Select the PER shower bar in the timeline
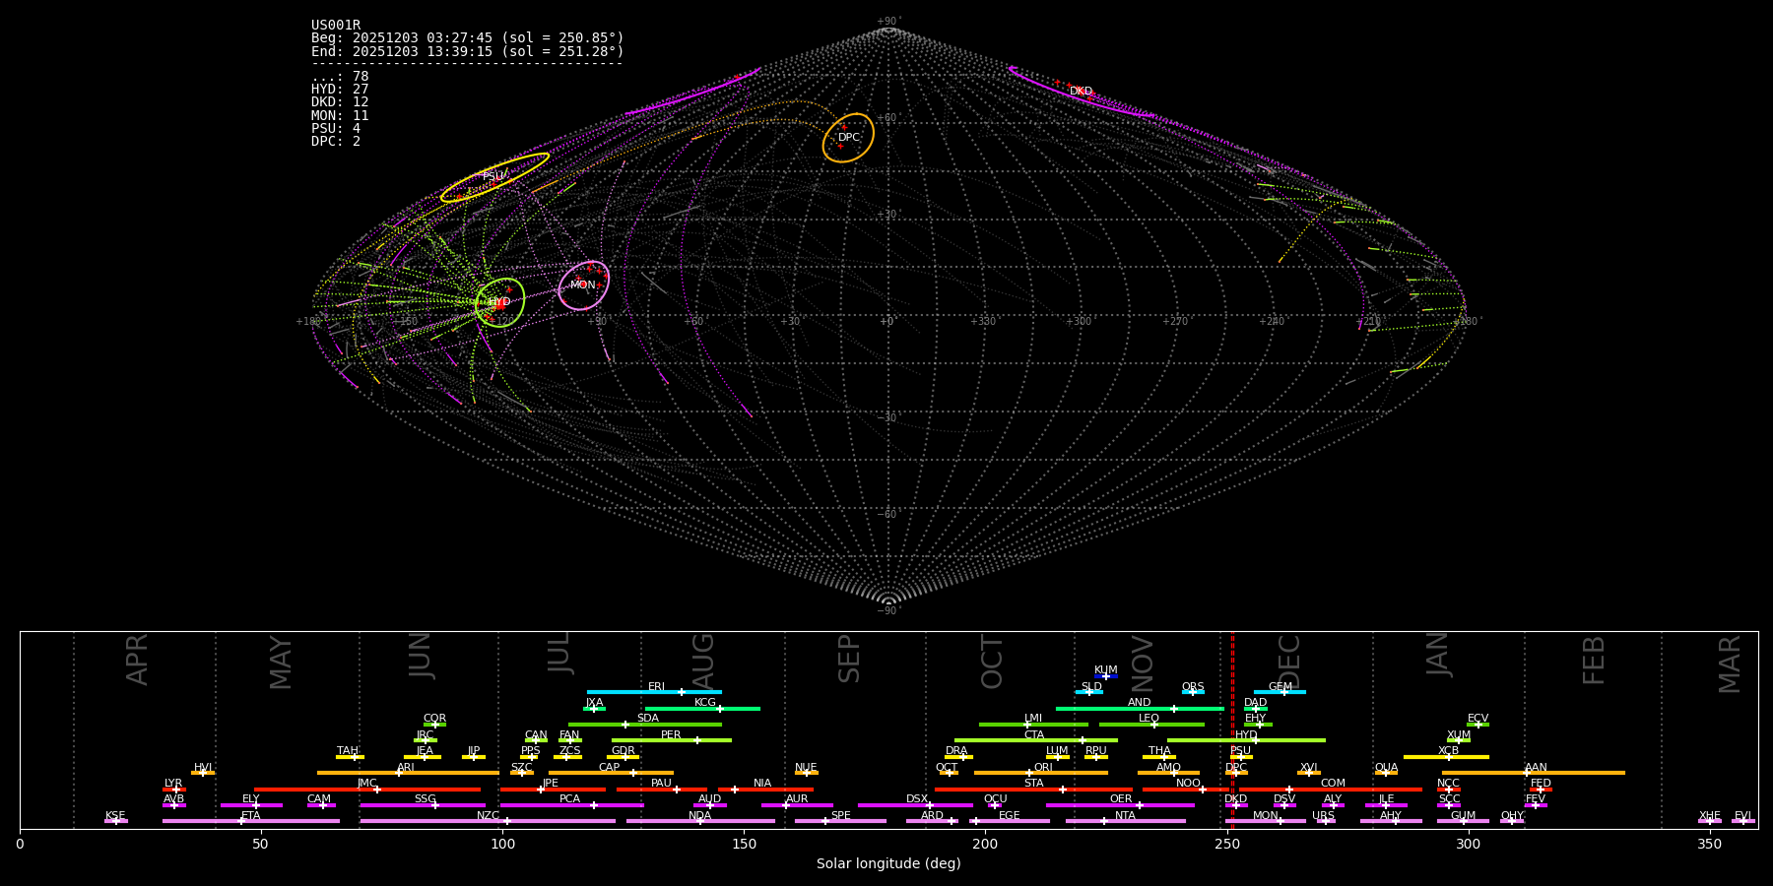 tap(671, 740)
